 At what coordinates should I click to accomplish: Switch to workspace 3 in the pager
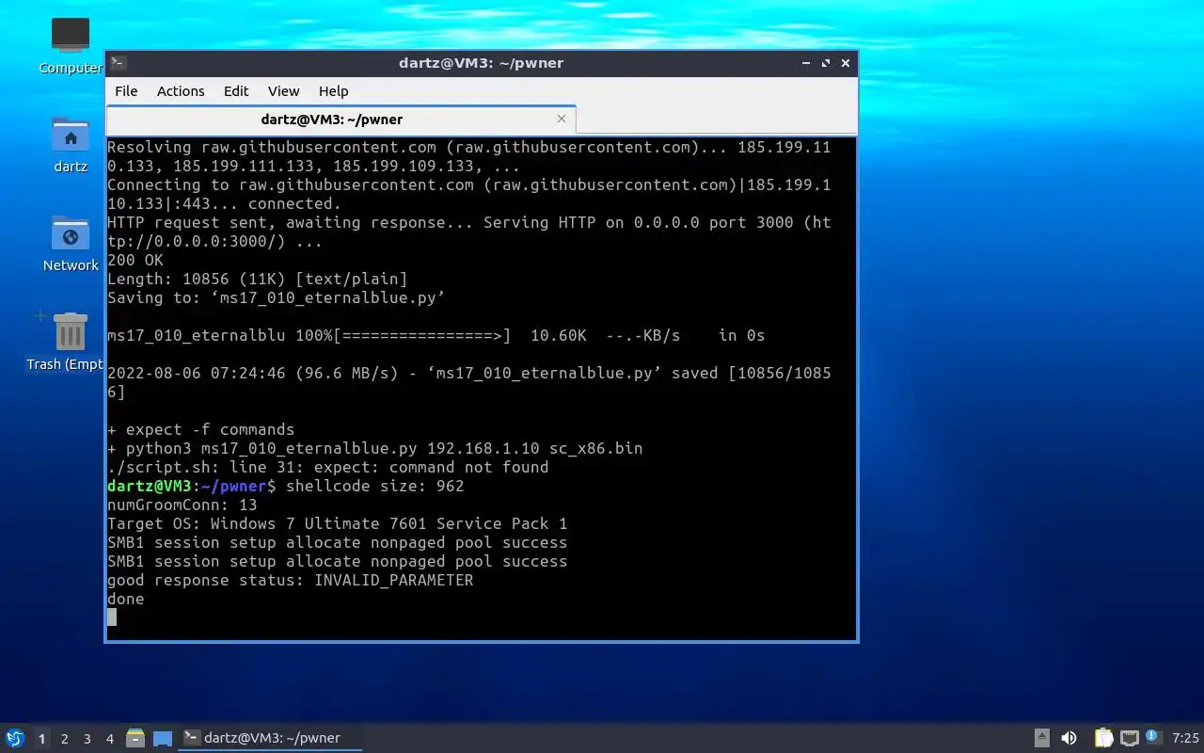click(87, 739)
